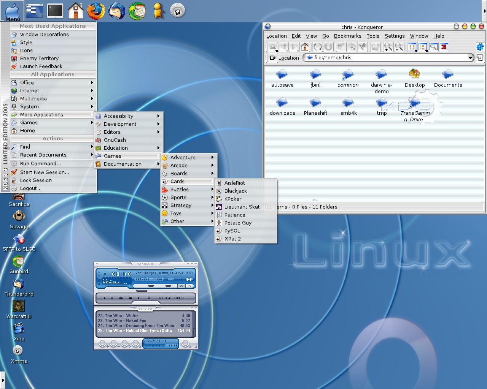Click Logout... in the KDE menu
487x389 pixels.
click(x=52, y=188)
